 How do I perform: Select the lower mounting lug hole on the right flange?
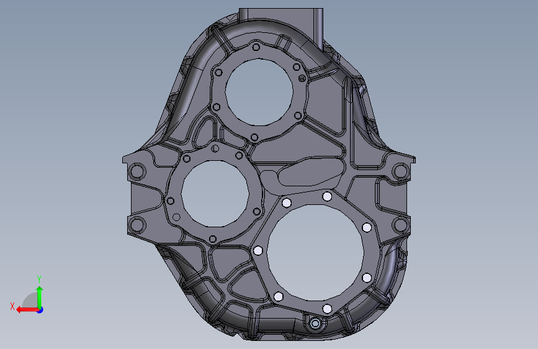[400, 225]
